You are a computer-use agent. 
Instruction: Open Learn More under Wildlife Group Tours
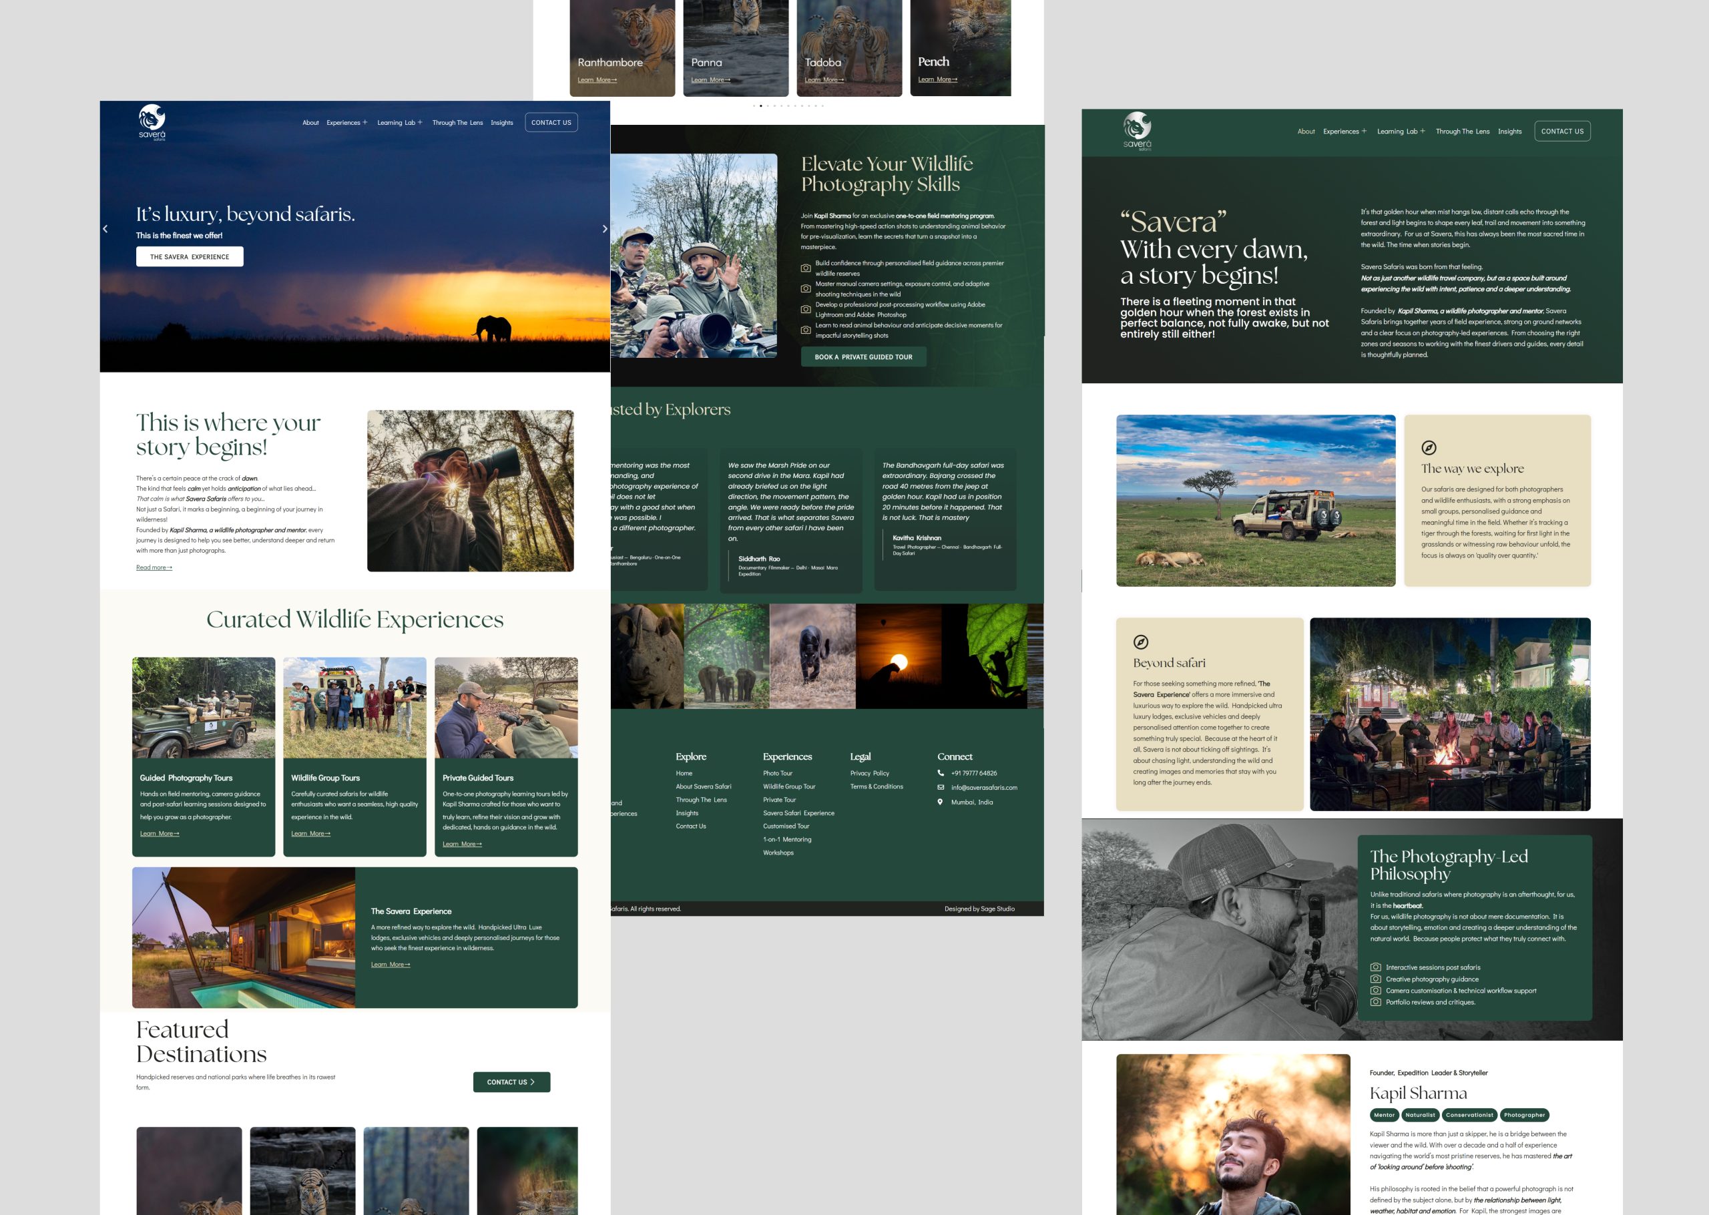point(310,833)
